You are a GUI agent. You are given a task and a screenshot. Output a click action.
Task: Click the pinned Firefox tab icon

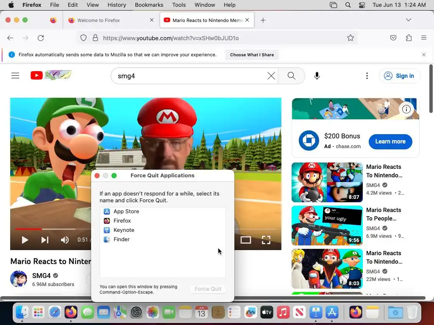(x=53, y=20)
